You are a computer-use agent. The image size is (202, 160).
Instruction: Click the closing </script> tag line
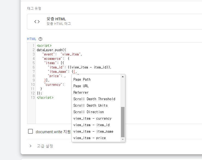[x=45, y=97]
